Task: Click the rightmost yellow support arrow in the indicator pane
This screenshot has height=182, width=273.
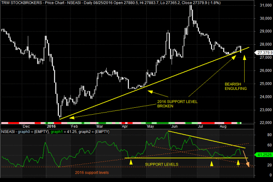Action: click(x=238, y=162)
